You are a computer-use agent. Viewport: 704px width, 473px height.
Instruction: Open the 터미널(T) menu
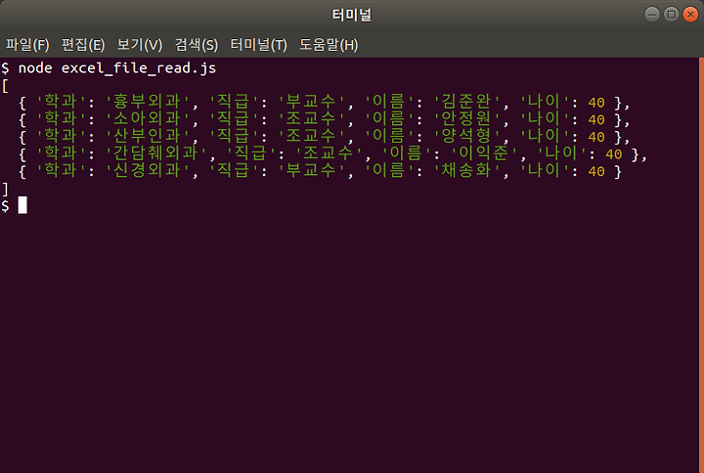click(258, 45)
